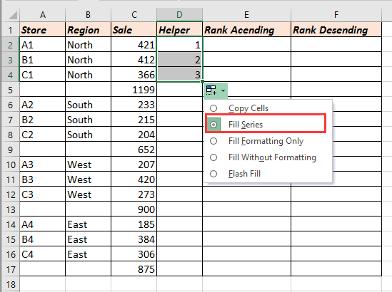Viewport: 392px width, 292px height.
Task: Click cell D2 containing value 1
Action: coord(179,45)
